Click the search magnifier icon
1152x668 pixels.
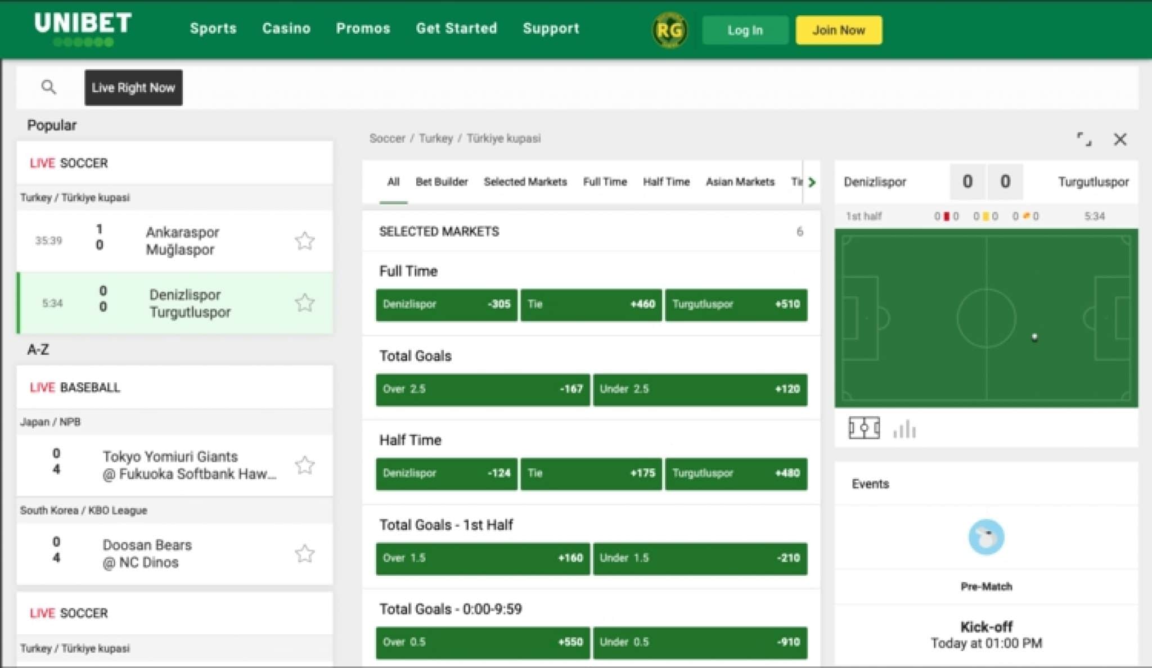48,87
